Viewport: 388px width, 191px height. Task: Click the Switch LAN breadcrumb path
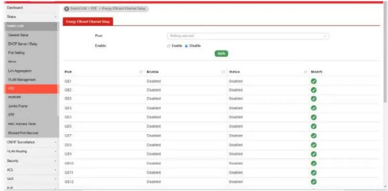[x=78, y=9]
